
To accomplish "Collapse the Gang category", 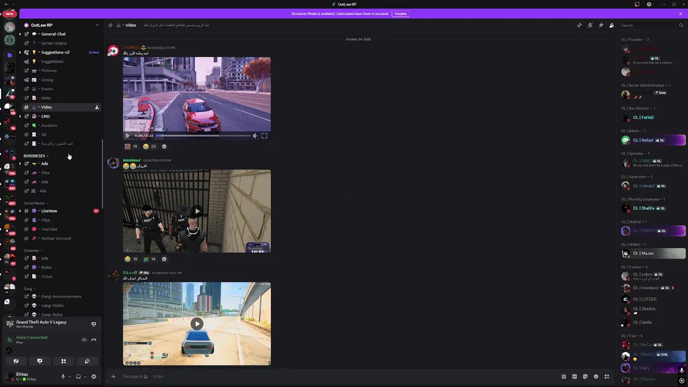I will 30,289.
